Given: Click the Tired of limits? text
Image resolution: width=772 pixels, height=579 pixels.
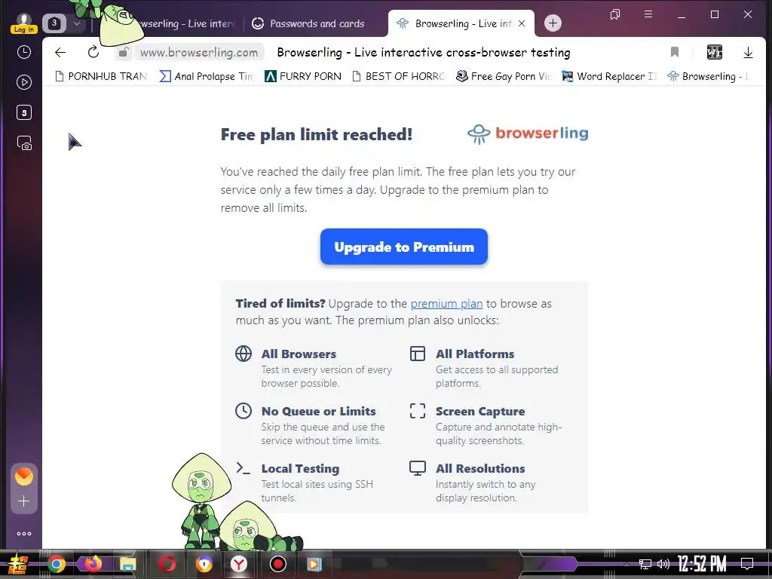Looking at the screenshot, I should click(280, 304).
